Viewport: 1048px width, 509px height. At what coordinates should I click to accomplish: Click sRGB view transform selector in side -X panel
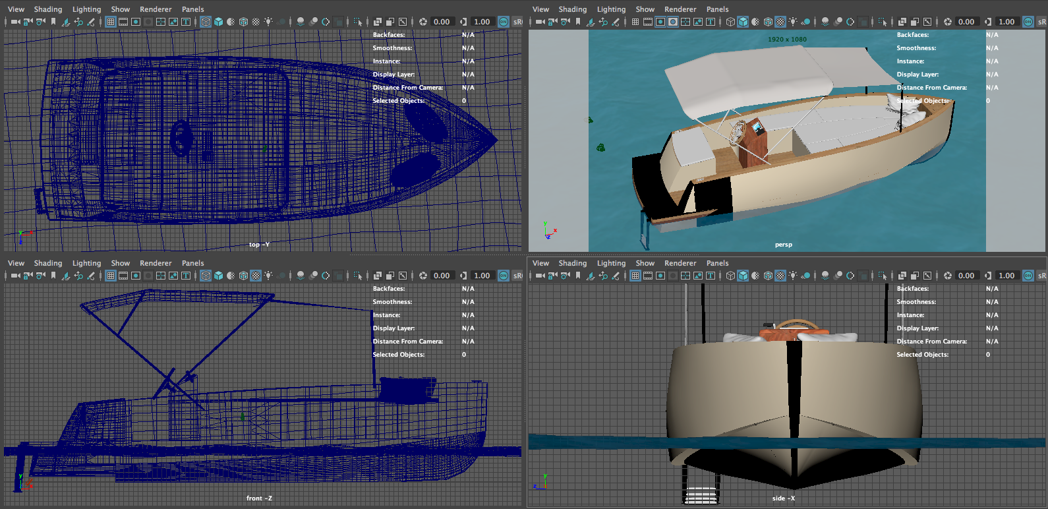(x=1041, y=276)
